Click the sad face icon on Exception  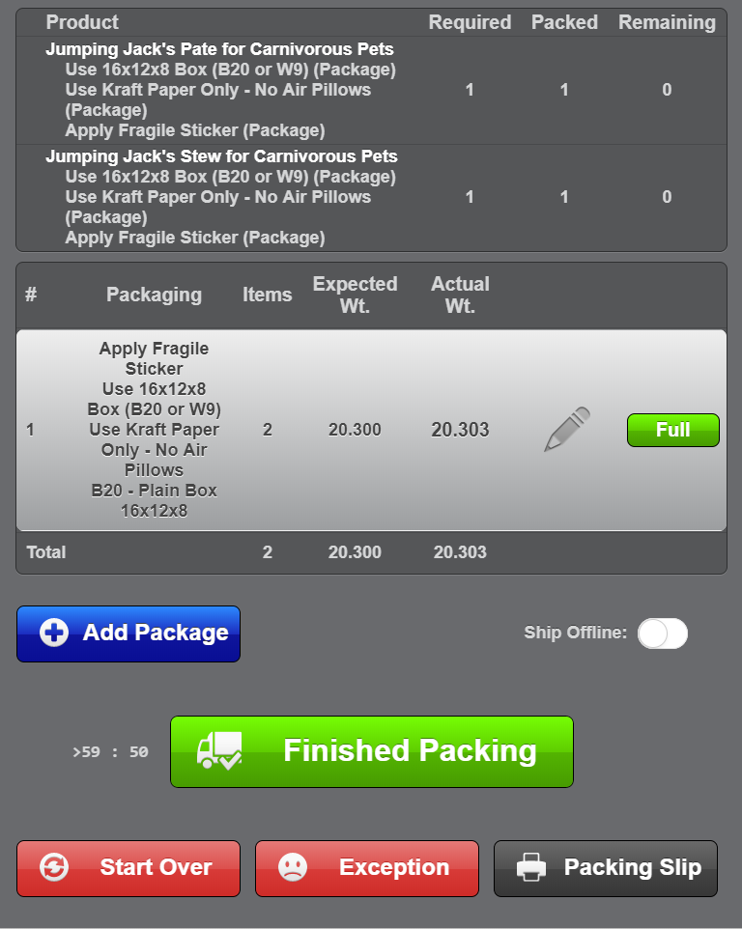pyautogui.click(x=293, y=867)
